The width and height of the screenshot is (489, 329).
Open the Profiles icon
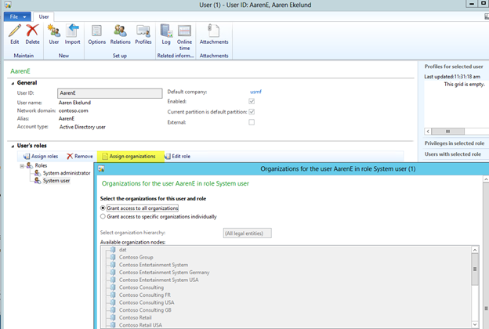[x=143, y=31]
